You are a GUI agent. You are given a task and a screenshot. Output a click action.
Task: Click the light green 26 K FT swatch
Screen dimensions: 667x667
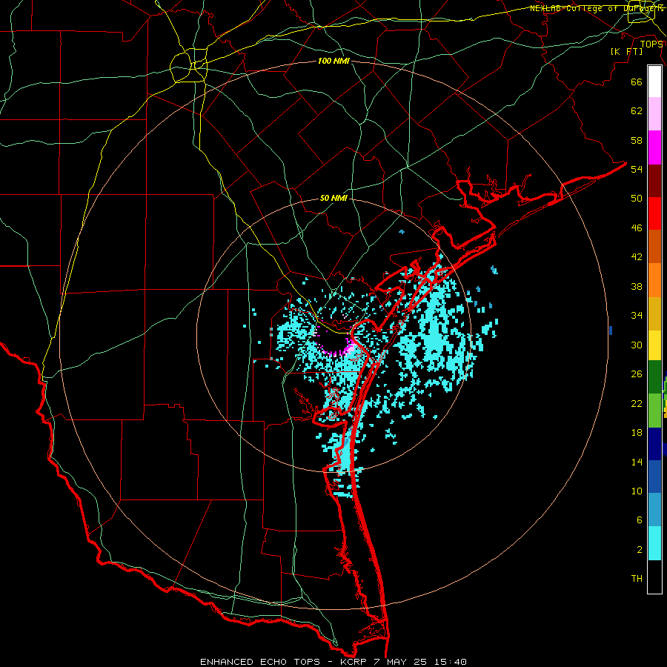[654, 411]
